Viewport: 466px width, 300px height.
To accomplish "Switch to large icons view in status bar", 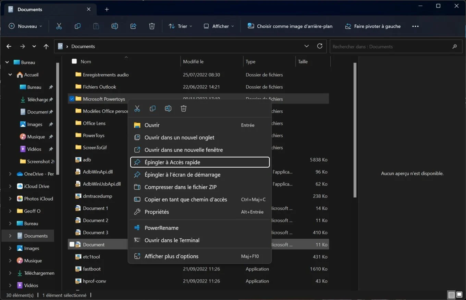I will 459,295.
